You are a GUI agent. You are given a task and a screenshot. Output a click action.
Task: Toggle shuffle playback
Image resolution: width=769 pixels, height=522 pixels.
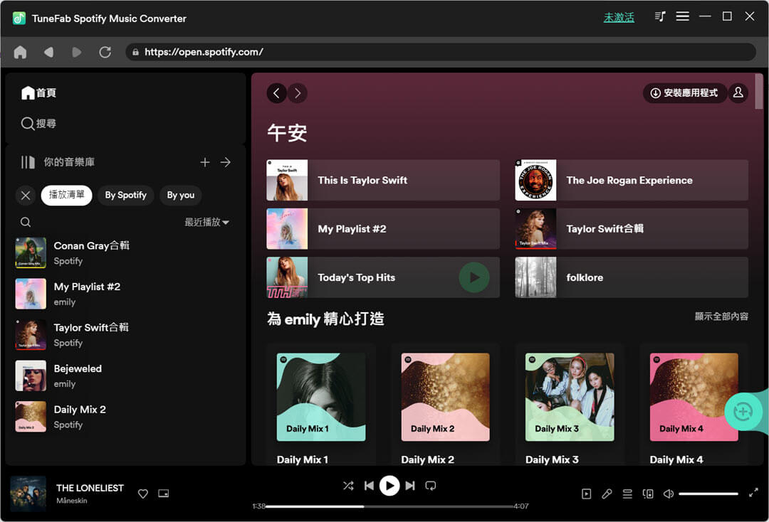coord(348,486)
